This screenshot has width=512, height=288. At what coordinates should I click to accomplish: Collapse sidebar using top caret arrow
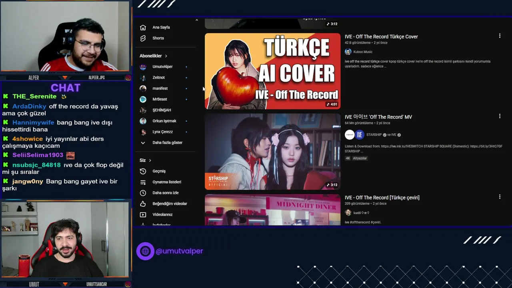point(196,20)
